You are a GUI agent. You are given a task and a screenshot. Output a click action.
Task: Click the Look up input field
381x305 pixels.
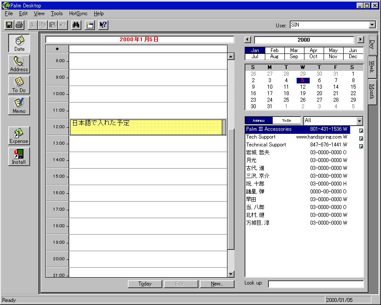[x=315, y=284]
